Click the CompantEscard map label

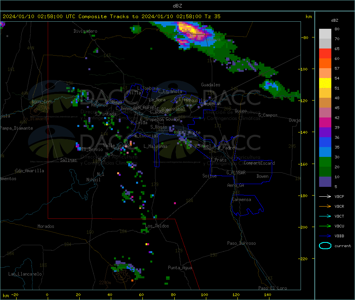259,163
